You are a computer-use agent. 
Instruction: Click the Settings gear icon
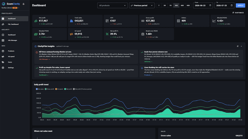3,68
